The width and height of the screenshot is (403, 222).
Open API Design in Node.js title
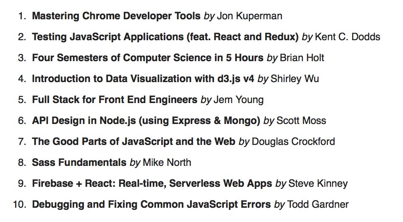click(146, 121)
